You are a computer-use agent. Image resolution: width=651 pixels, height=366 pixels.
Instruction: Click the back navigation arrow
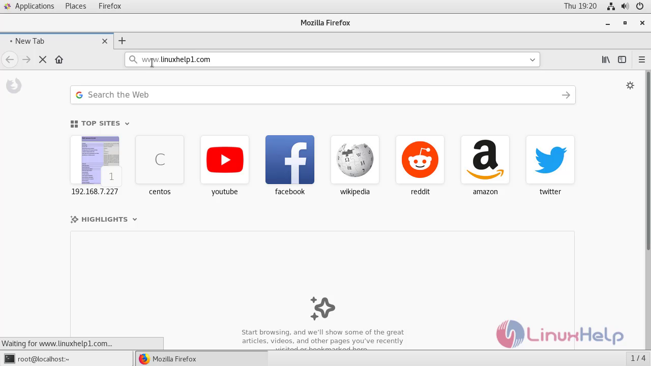(10, 59)
